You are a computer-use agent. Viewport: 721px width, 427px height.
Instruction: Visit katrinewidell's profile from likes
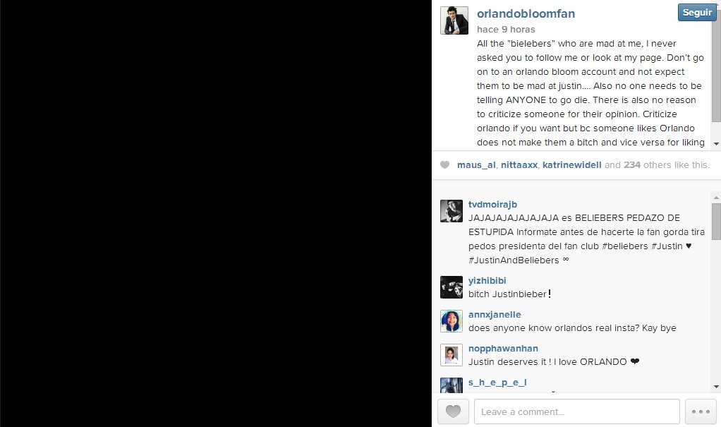(x=572, y=164)
